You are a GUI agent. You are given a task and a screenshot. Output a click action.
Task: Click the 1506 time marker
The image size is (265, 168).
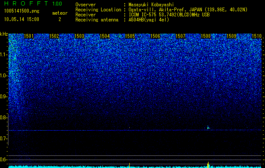(x=155, y=36)
